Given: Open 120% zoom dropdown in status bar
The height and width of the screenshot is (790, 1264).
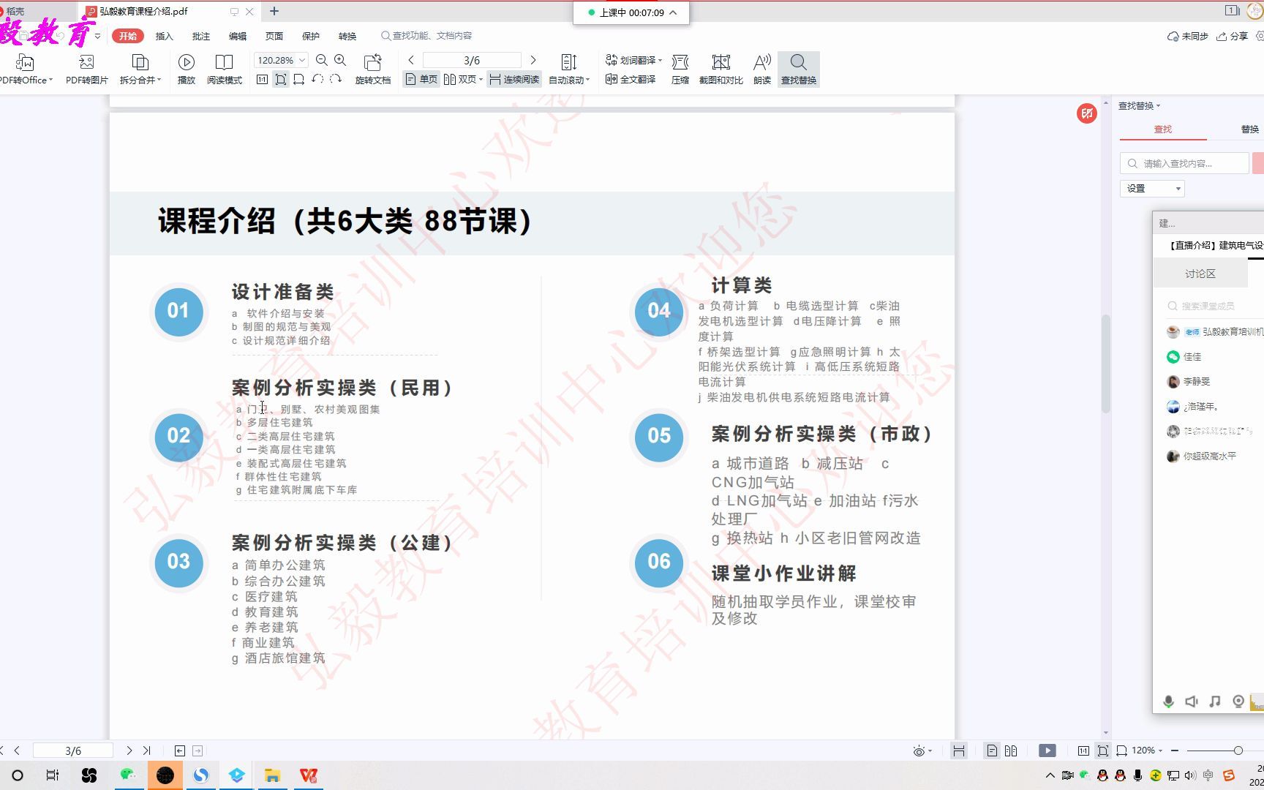Looking at the screenshot, I should tap(1148, 750).
